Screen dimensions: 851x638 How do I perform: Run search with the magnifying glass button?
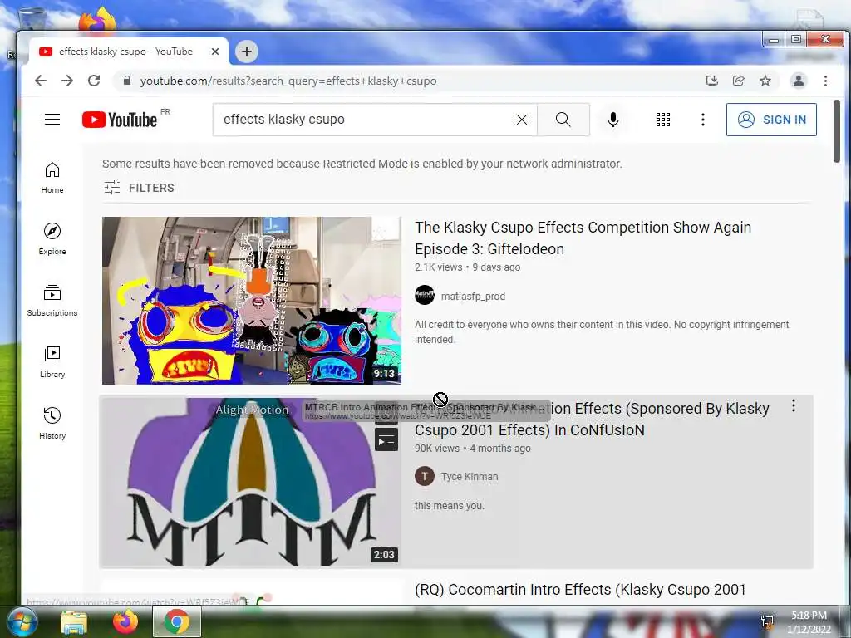pyautogui.click(x=563, y=120)
